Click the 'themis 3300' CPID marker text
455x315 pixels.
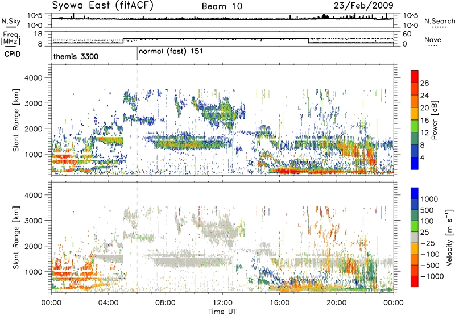point(76,56)
